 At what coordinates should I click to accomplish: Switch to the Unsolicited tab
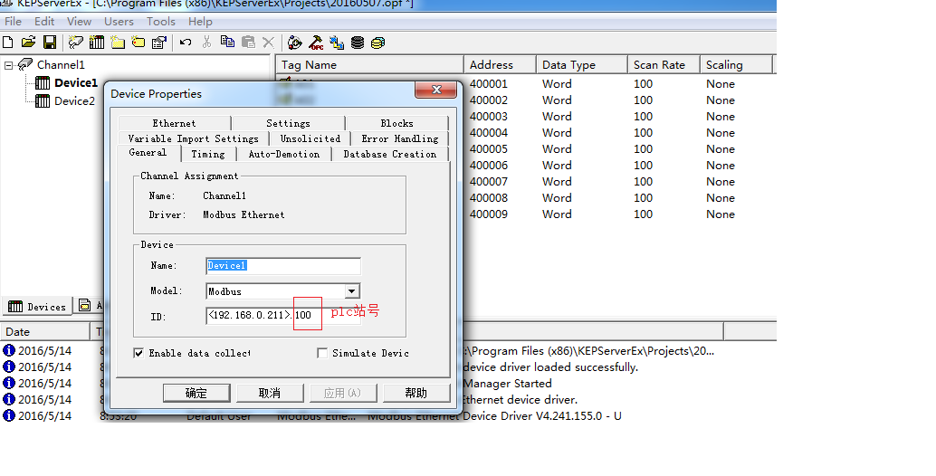coord(310,138)
